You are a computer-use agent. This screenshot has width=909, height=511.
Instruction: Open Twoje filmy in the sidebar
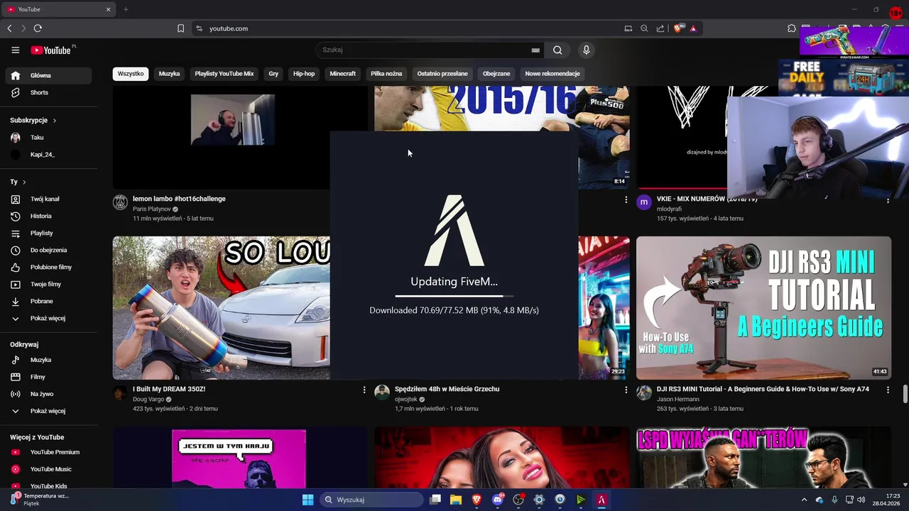click(48, 284)
